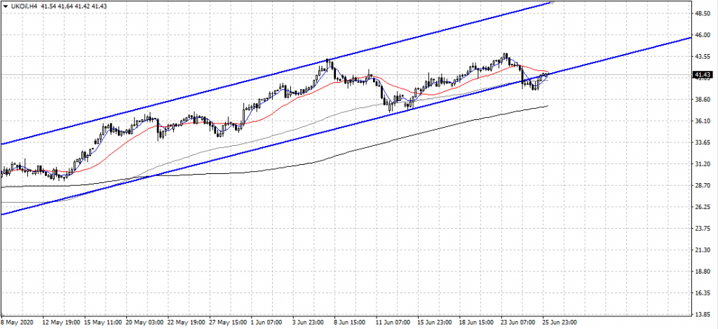Click the black triangle beside UKOil,H4
Image resolution: width=718 pixels, height=329 pixels.
click(x=6, y=6)
